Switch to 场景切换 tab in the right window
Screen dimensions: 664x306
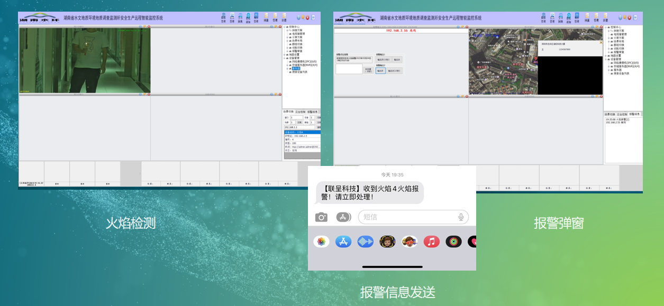coord(611,114)
